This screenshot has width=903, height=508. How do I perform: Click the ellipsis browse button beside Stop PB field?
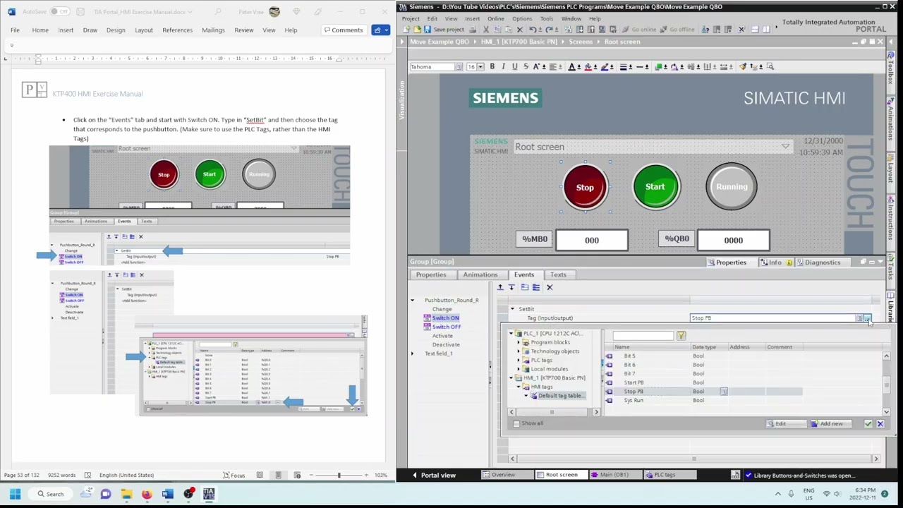tap(867, 318)
